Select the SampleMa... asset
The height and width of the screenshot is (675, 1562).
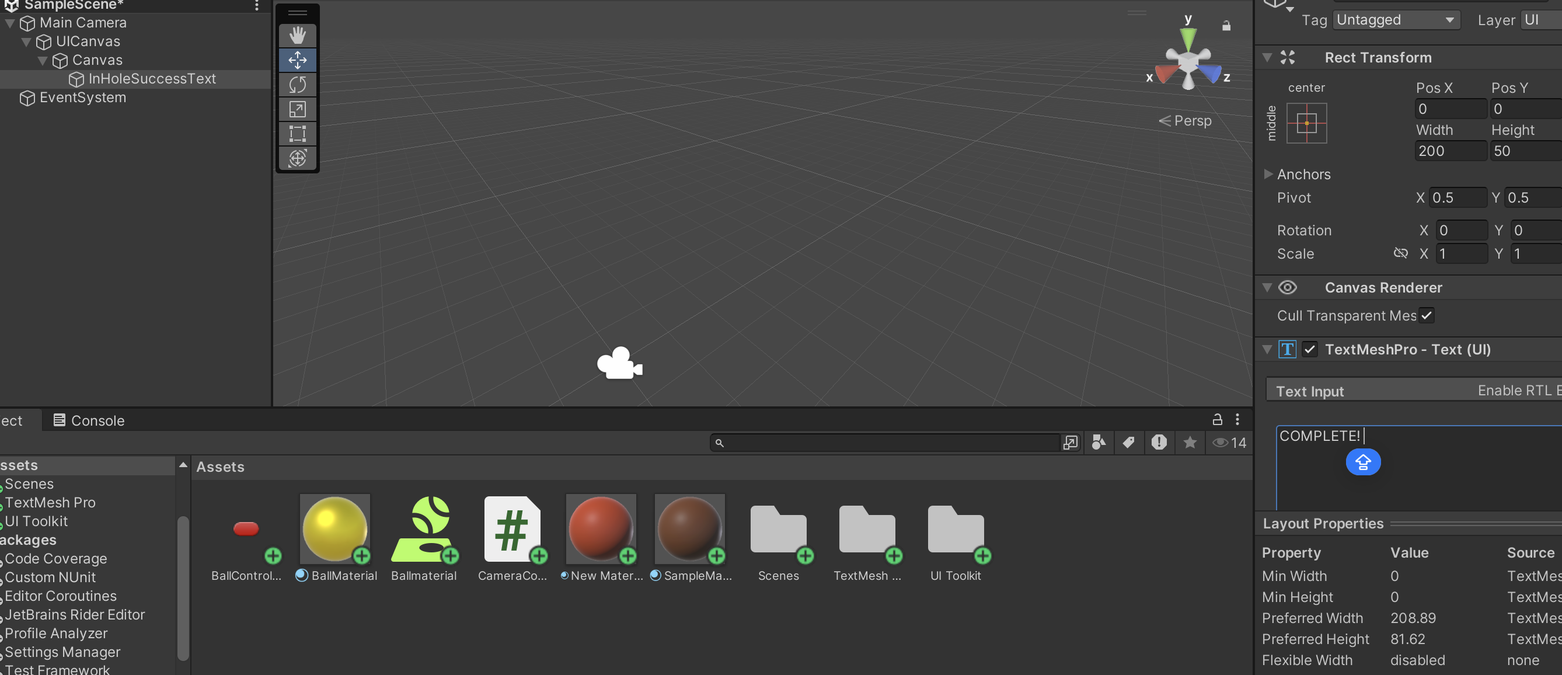point(690,538)
